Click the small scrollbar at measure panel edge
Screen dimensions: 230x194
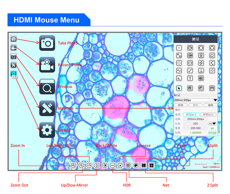click(219, 130)
